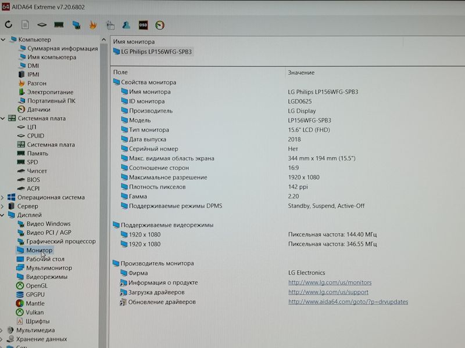Screen dimensions: 465x348
Task: Expand the Хранение данных node
Action: point(2,339)
